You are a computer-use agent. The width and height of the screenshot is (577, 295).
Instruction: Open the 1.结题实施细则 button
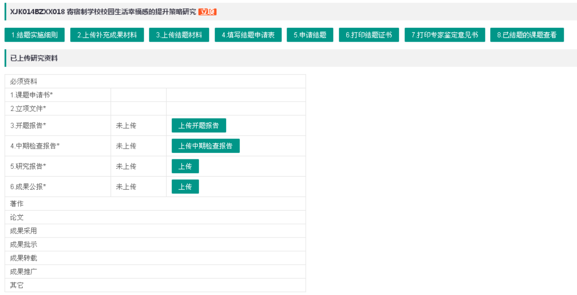(34, 35)
